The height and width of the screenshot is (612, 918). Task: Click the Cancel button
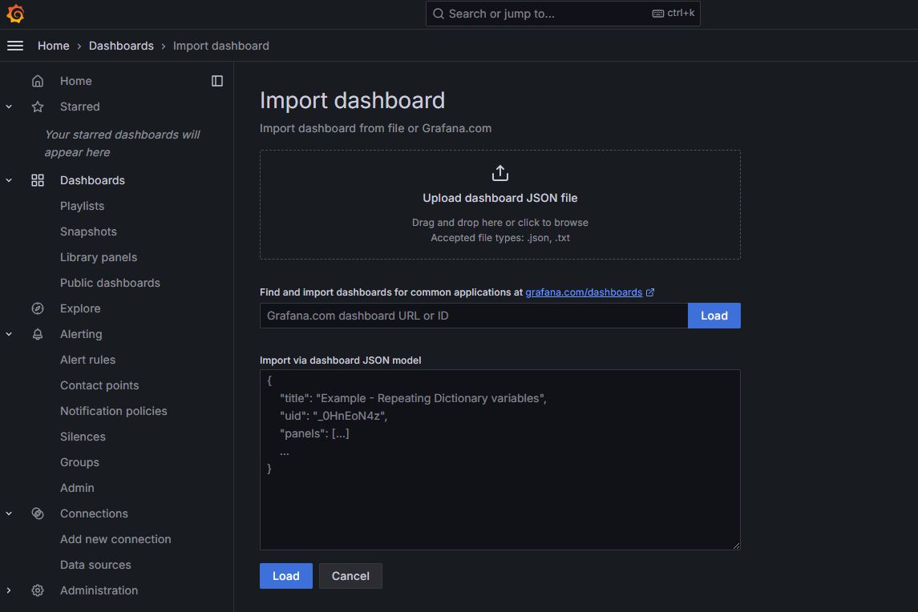coord(350,576)
